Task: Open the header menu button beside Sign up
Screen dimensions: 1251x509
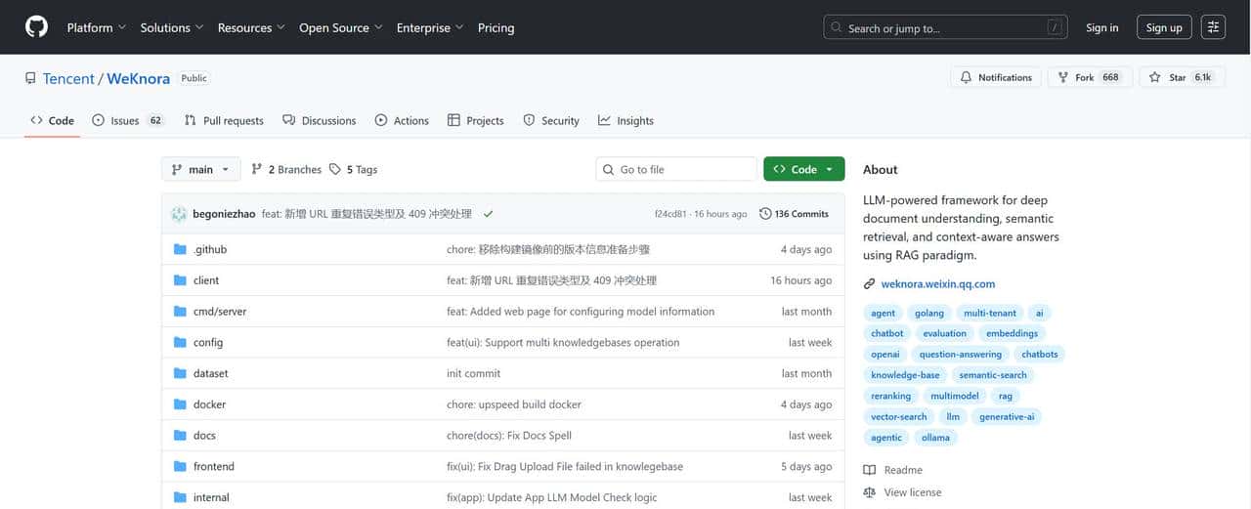Action: [x=1213, y=27]
